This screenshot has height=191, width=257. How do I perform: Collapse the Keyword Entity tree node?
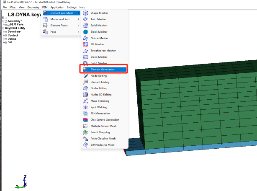(3, 28)
